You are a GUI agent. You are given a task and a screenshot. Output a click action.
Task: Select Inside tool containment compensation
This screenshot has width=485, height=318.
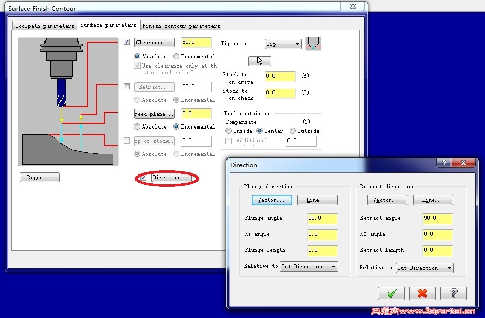[229, 131]
